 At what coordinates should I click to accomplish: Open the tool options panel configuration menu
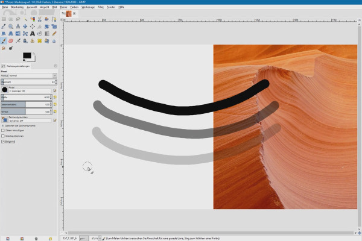tap(56, 66)
